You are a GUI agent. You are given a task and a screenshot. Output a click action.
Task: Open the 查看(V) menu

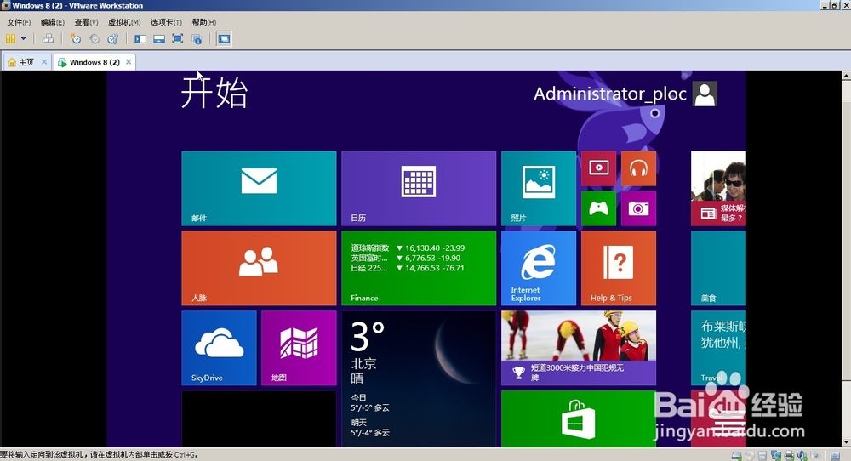pyautogui.click(x=86, y=22)
